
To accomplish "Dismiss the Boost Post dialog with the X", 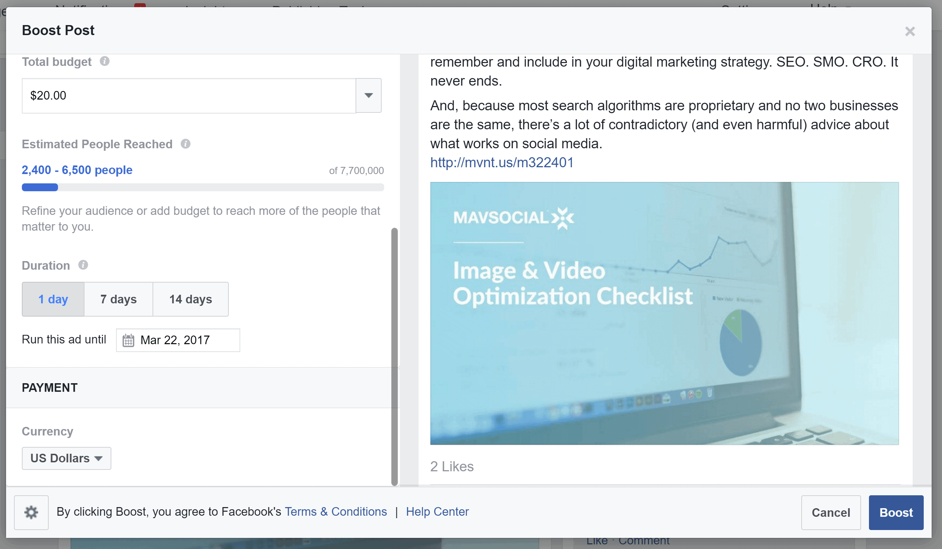I will [910, 32].
